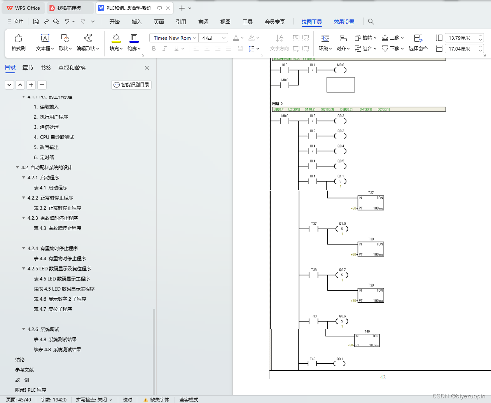Toggle Italic formatting
491x403 pixels.
[165, 49]
